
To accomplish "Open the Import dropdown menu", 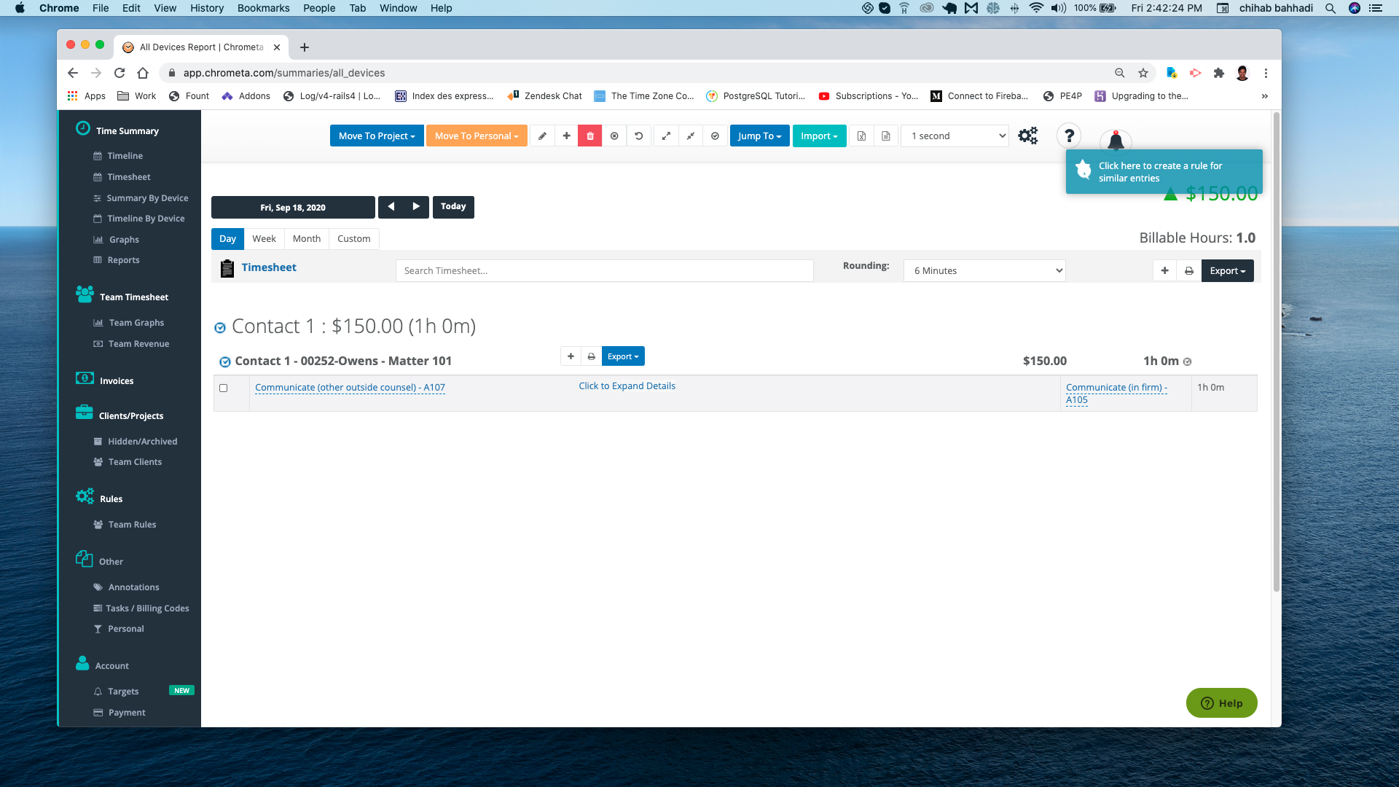I will tap(819, 136).
